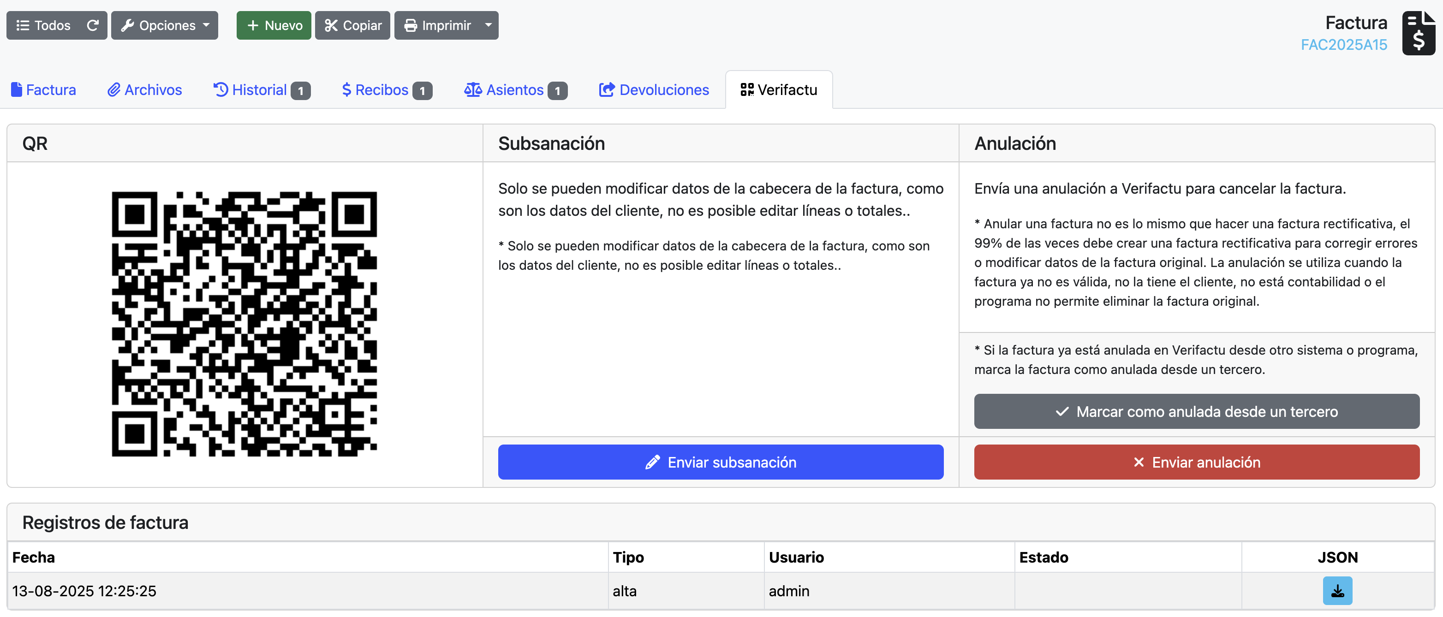Click the share icon on Devoluciones tab

click(x=607, y=89)
